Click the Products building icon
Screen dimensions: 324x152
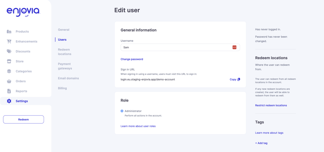tap(9, 32)
